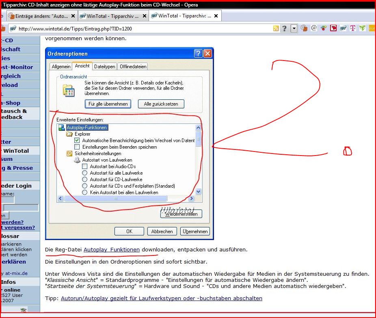Click the settings list scroll-up arrow

pos(198,128)
